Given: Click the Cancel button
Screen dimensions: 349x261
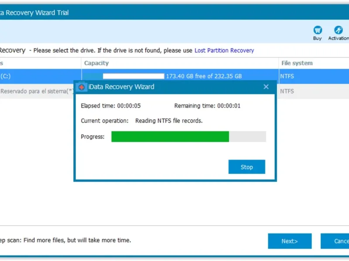Looking at the screenshot, I should [x=335, y=241].
